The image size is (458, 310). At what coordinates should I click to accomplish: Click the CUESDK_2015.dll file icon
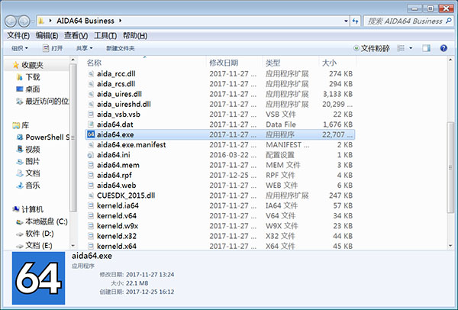pyautogui.click(x=91, y=195)
